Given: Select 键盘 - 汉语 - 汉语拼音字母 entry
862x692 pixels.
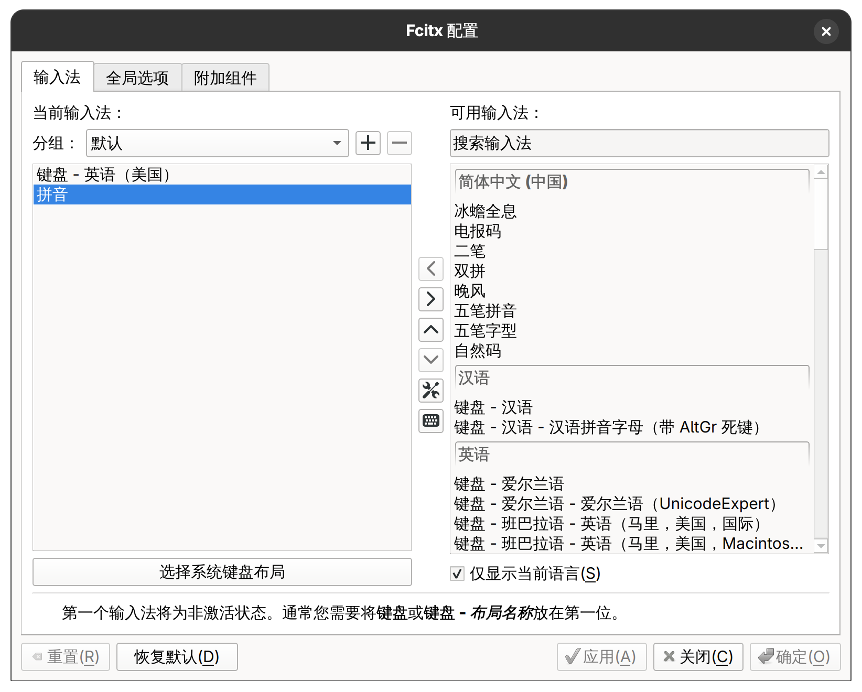Looking at the screenshot, I should click(632, 427).
